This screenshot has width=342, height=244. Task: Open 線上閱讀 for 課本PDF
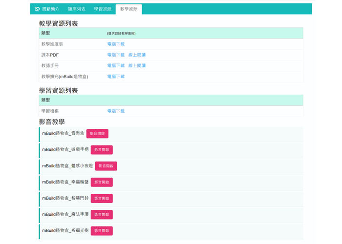137,55
